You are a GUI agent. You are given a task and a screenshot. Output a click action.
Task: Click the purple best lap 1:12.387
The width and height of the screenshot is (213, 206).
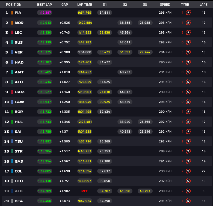(x=45, y=13)
